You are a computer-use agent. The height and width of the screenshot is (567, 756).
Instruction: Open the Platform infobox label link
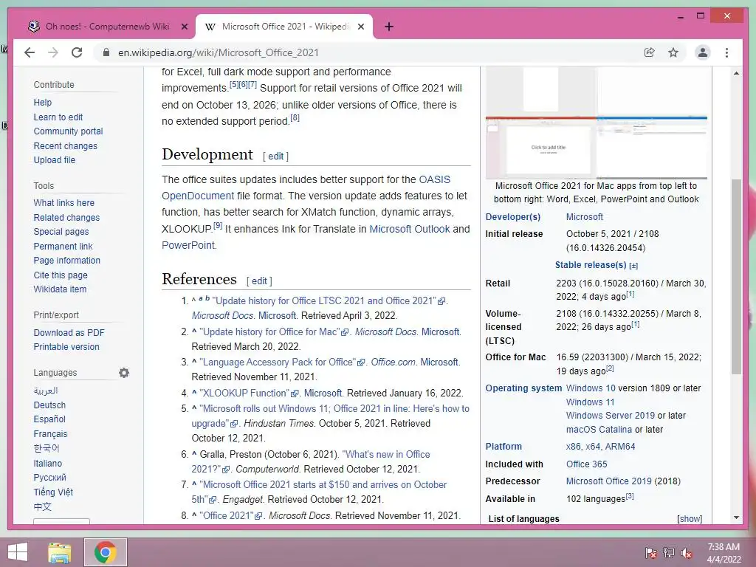pos(504,447)
